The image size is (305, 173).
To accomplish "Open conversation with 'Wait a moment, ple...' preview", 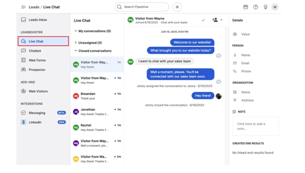I will [x=97, y=143].
